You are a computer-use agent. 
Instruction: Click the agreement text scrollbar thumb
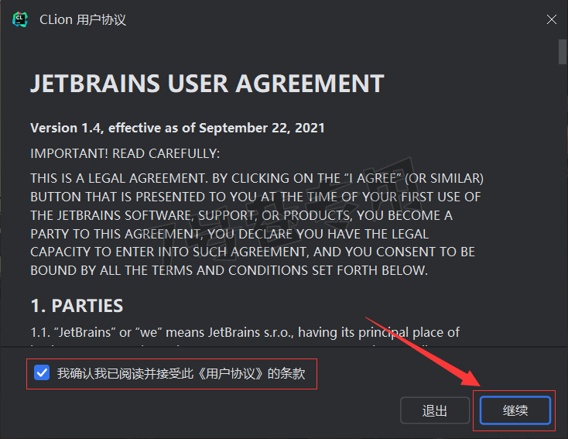coord(563,52)
